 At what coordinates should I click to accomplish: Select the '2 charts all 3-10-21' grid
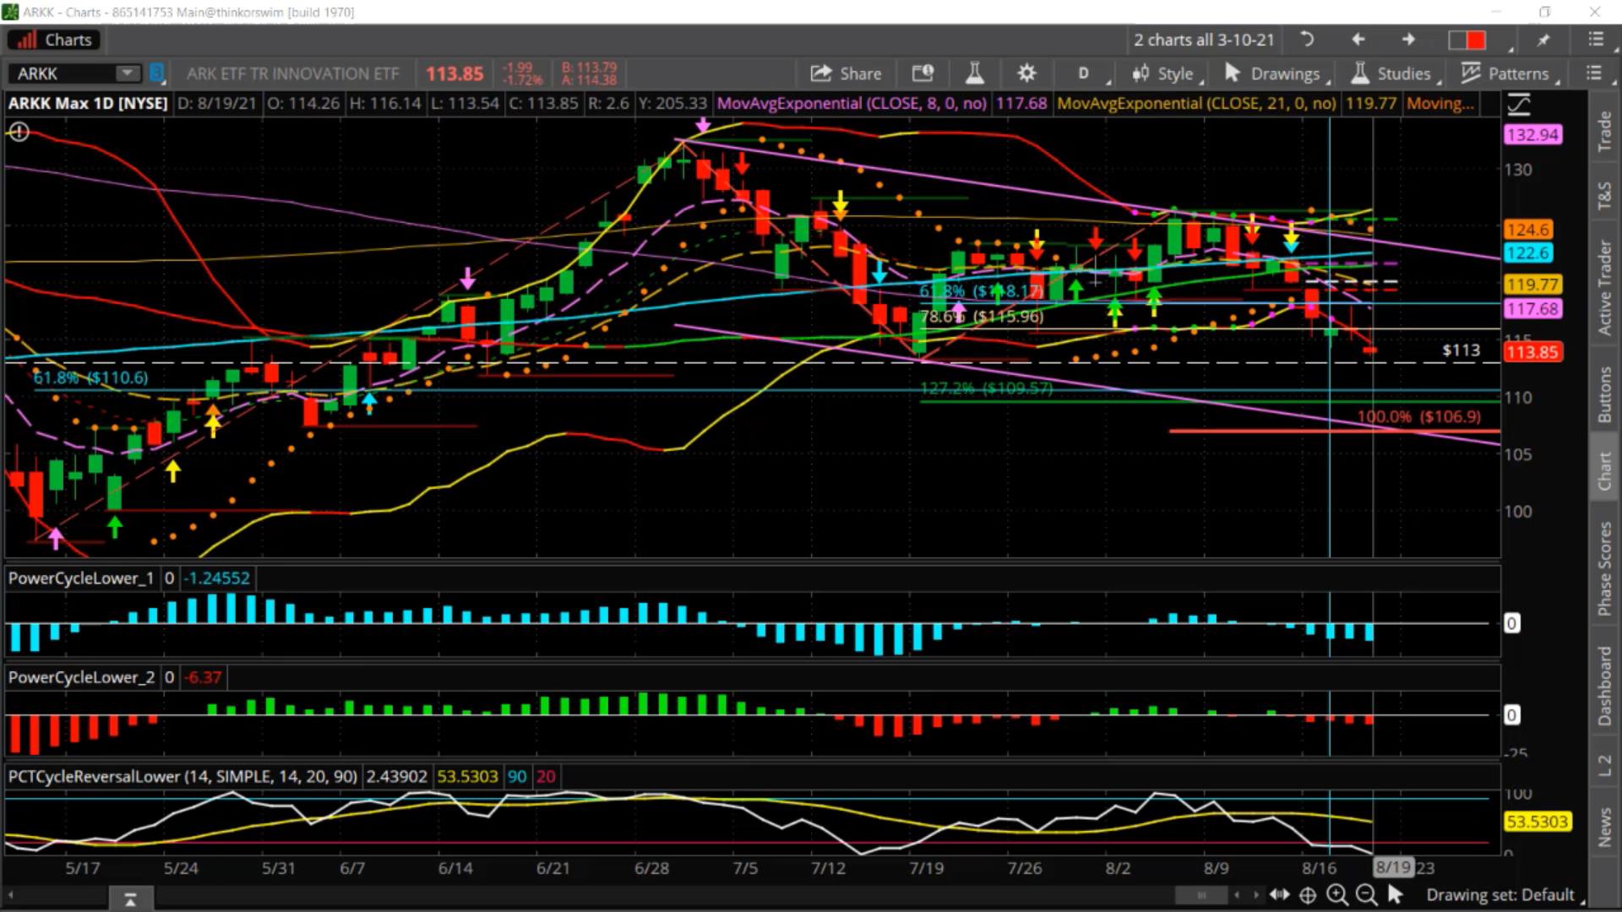(1203, 40)
